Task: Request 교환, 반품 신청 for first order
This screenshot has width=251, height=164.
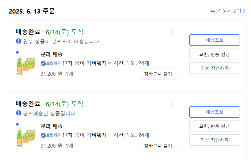Action: pyautogui.click(x=215, y=54)
